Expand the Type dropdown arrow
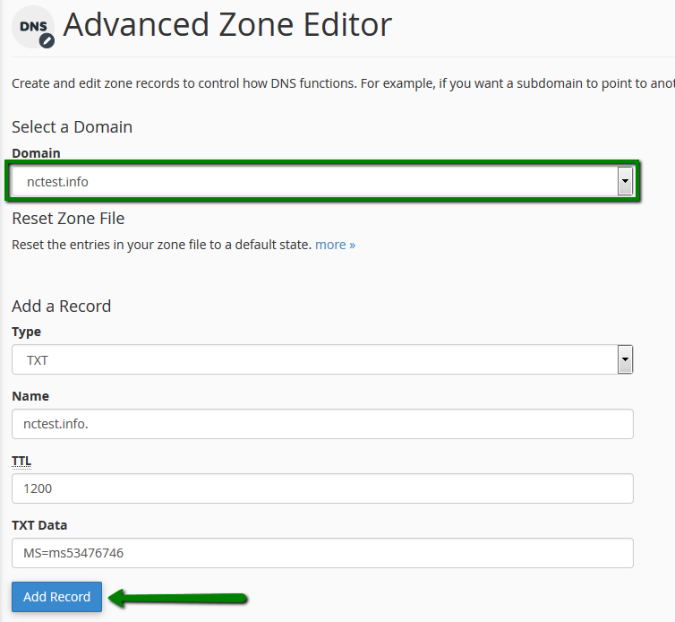This screenshot has height=622, width=675. (x=625, y=359)
